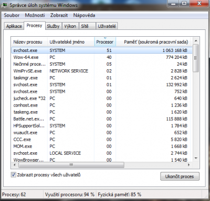Select the svchost.exe LOCAL SERVICE row
Image resolution: width=210 pixels, height=201 pixels.
(102, 153)
